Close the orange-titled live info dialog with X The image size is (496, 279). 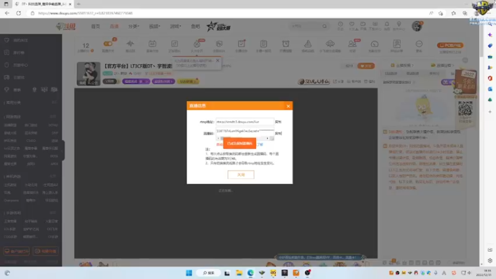tap(288, 106)
